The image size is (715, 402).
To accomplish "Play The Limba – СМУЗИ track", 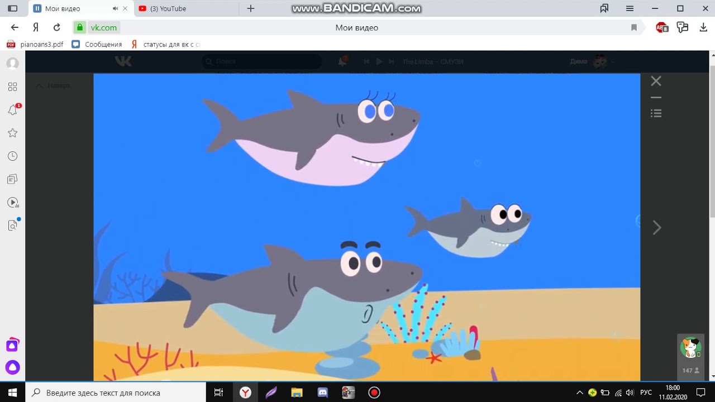I will [379, 61].
